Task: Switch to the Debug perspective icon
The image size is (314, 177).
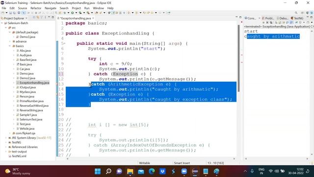Action: pos(312,13)
